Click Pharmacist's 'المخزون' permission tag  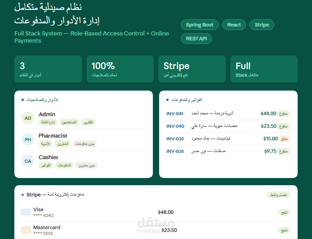(63, 143)
